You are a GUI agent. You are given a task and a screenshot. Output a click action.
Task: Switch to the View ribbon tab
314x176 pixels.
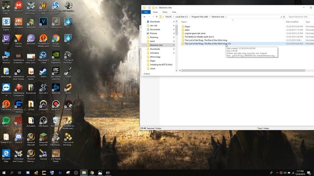pos(174,12)
